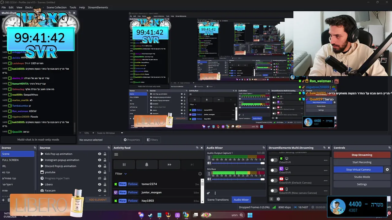Expand the Kick Pop up animation group
The image size is (392, 220).
[x=42, y=154]
